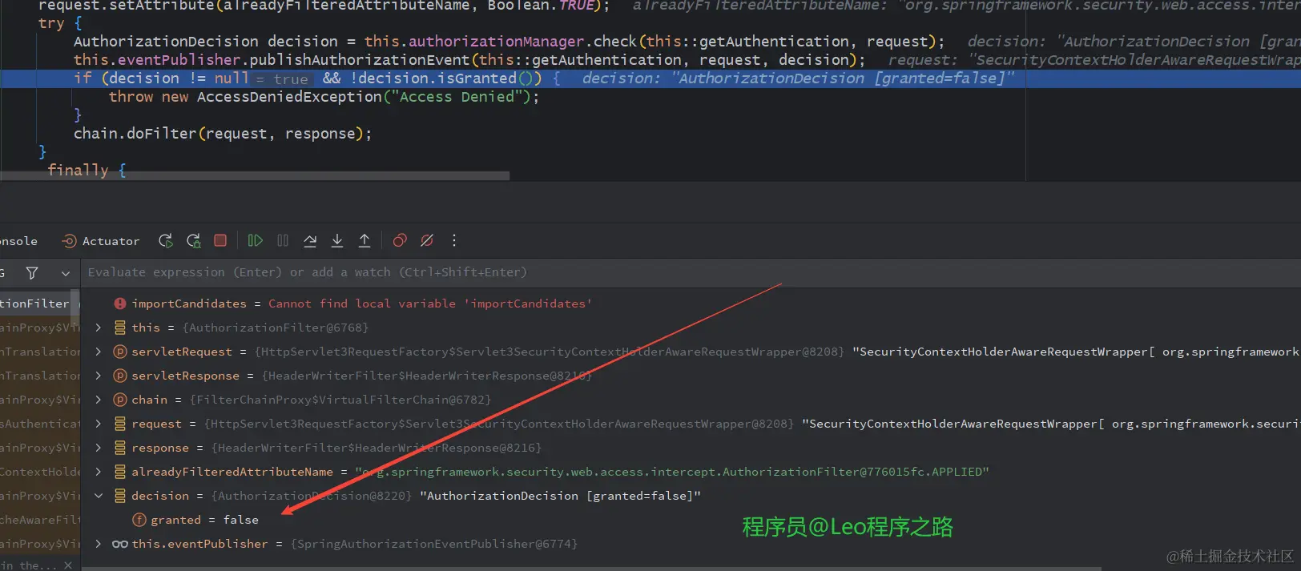This screenshot has width=1301, height=571.
Task: Click the 'finally {' code line
Action: (x=87, y=170)
